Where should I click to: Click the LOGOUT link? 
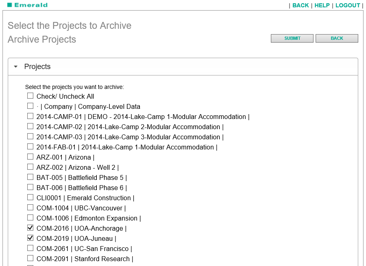pyautogui.click(x=348, y=5)
